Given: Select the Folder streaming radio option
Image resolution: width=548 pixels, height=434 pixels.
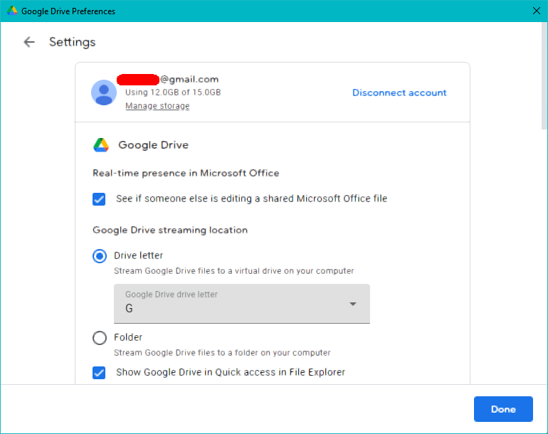Looking at the screenshot, I should (100, 338).
